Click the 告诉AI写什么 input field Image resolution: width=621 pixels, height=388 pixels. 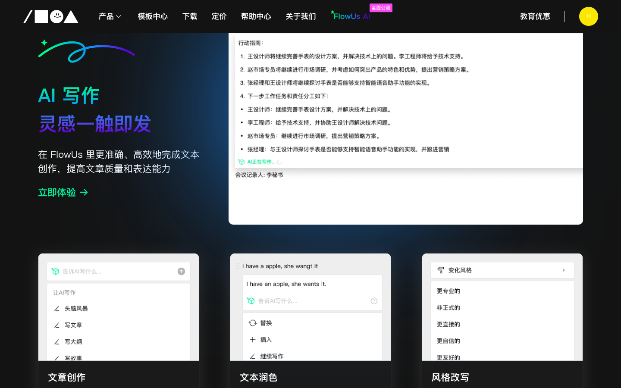[116, 271]
